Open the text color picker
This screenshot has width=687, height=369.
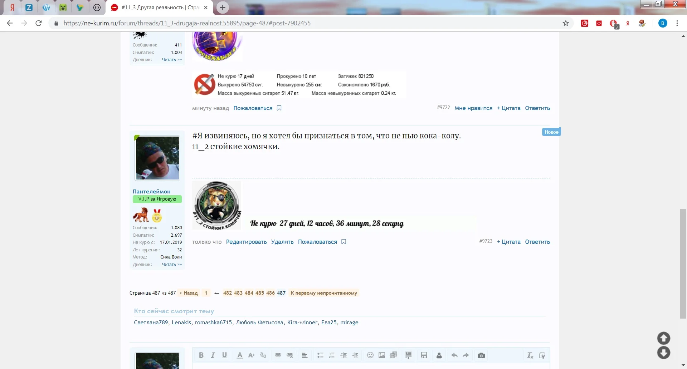tap(240, 355)
